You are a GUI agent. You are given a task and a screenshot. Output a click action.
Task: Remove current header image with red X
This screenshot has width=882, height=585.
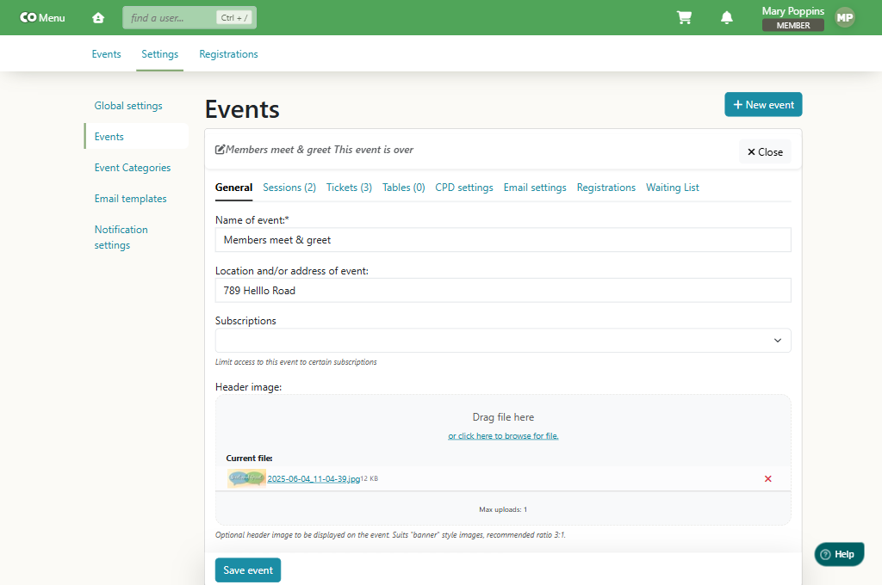point(767,479)
